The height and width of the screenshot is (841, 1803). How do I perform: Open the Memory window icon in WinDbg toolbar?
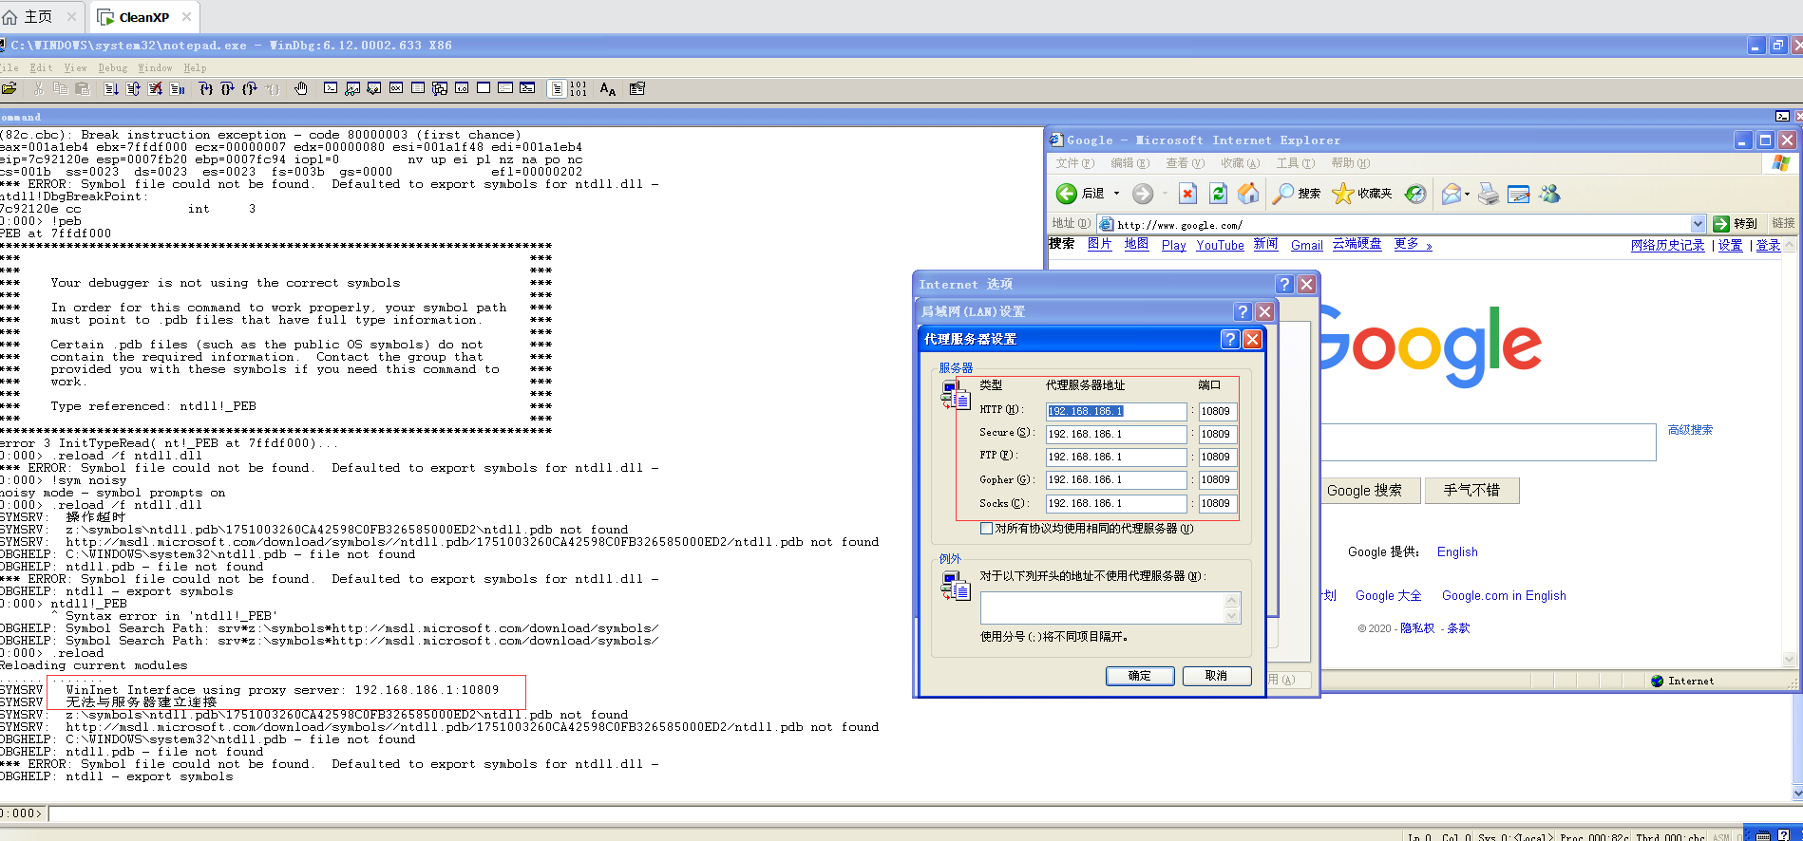tap(418, 88)
